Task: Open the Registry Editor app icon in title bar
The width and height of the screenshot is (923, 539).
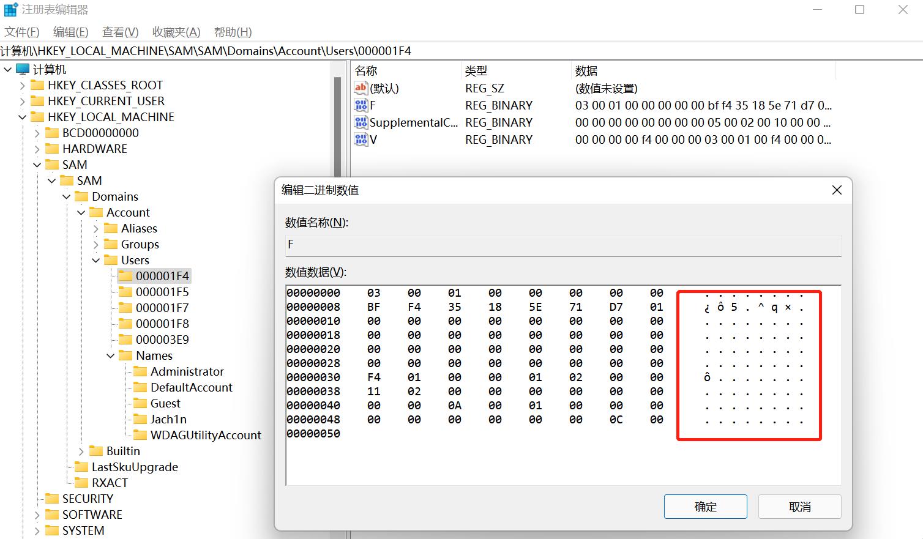Action: 10,10
